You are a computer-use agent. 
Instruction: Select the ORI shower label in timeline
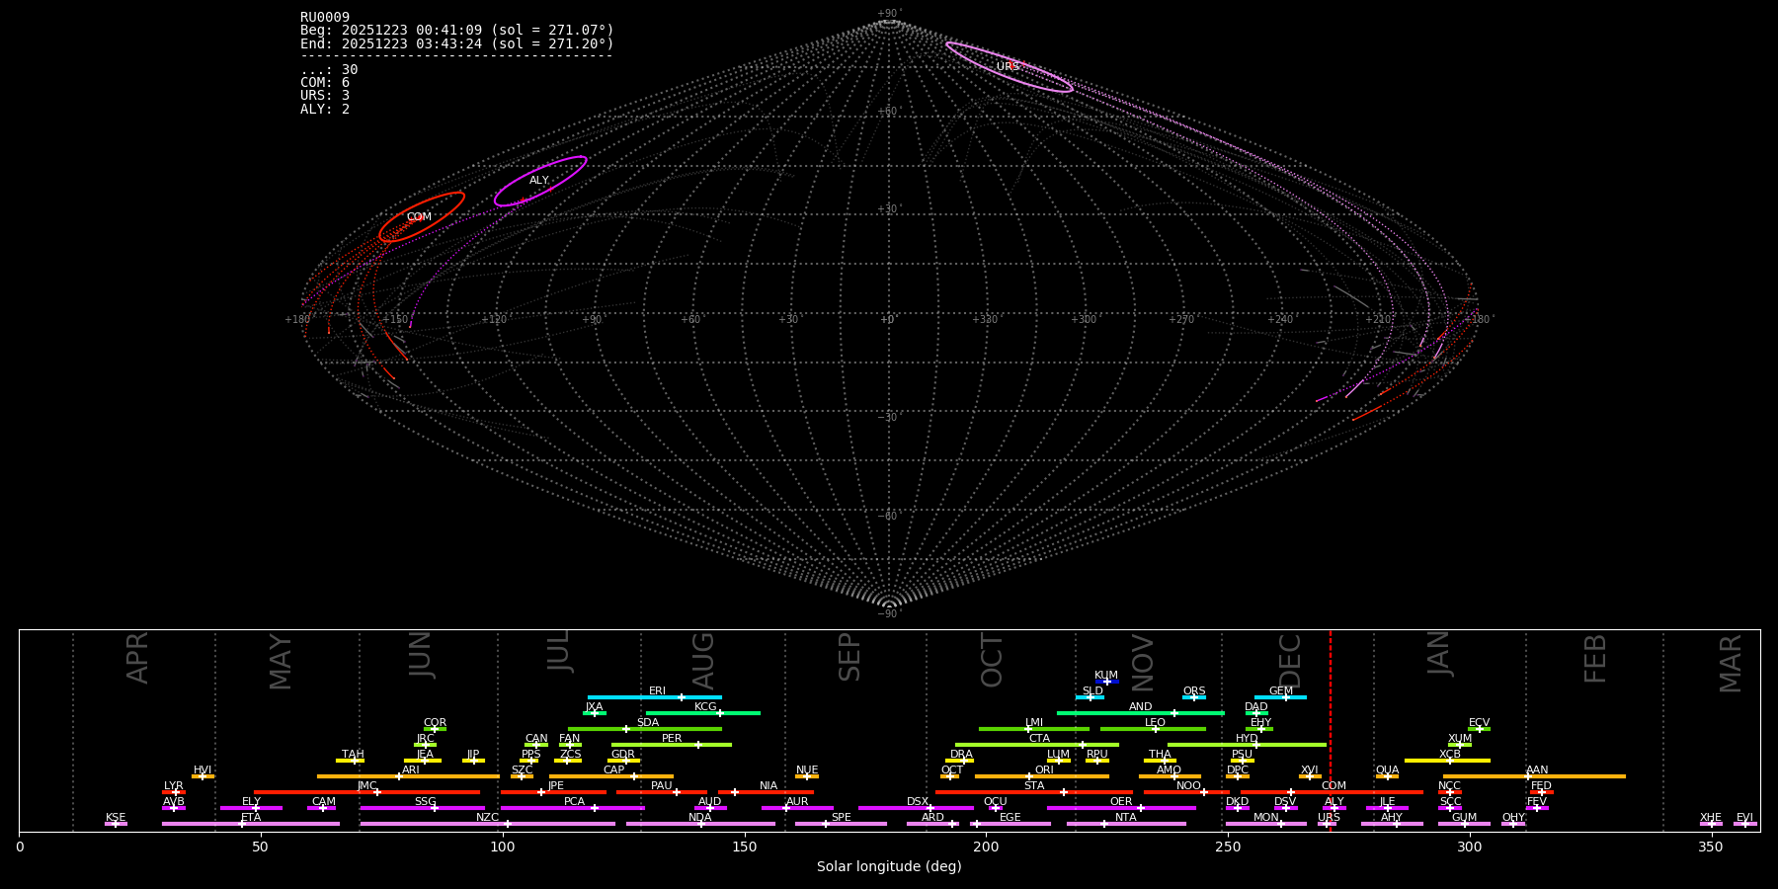point(1044,770)
